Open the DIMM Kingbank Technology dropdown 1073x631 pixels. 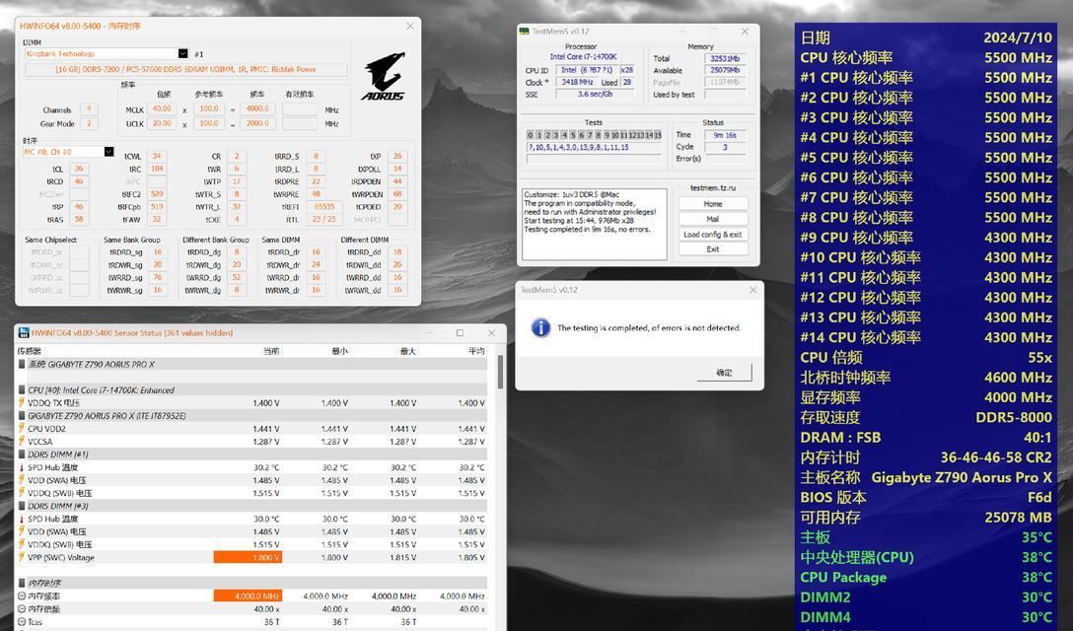(x=182, y=53)
